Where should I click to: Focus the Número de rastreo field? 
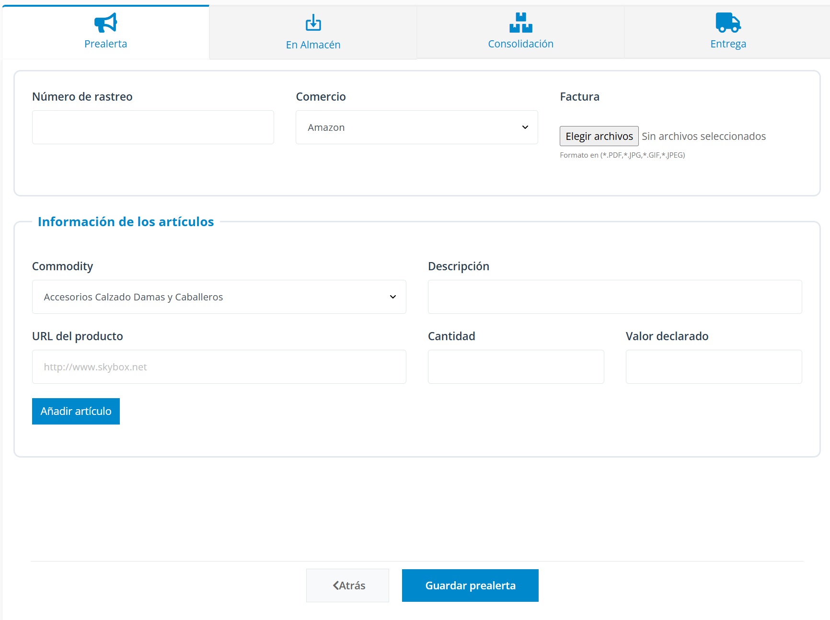pyautogui.click(x=153, y=127)
